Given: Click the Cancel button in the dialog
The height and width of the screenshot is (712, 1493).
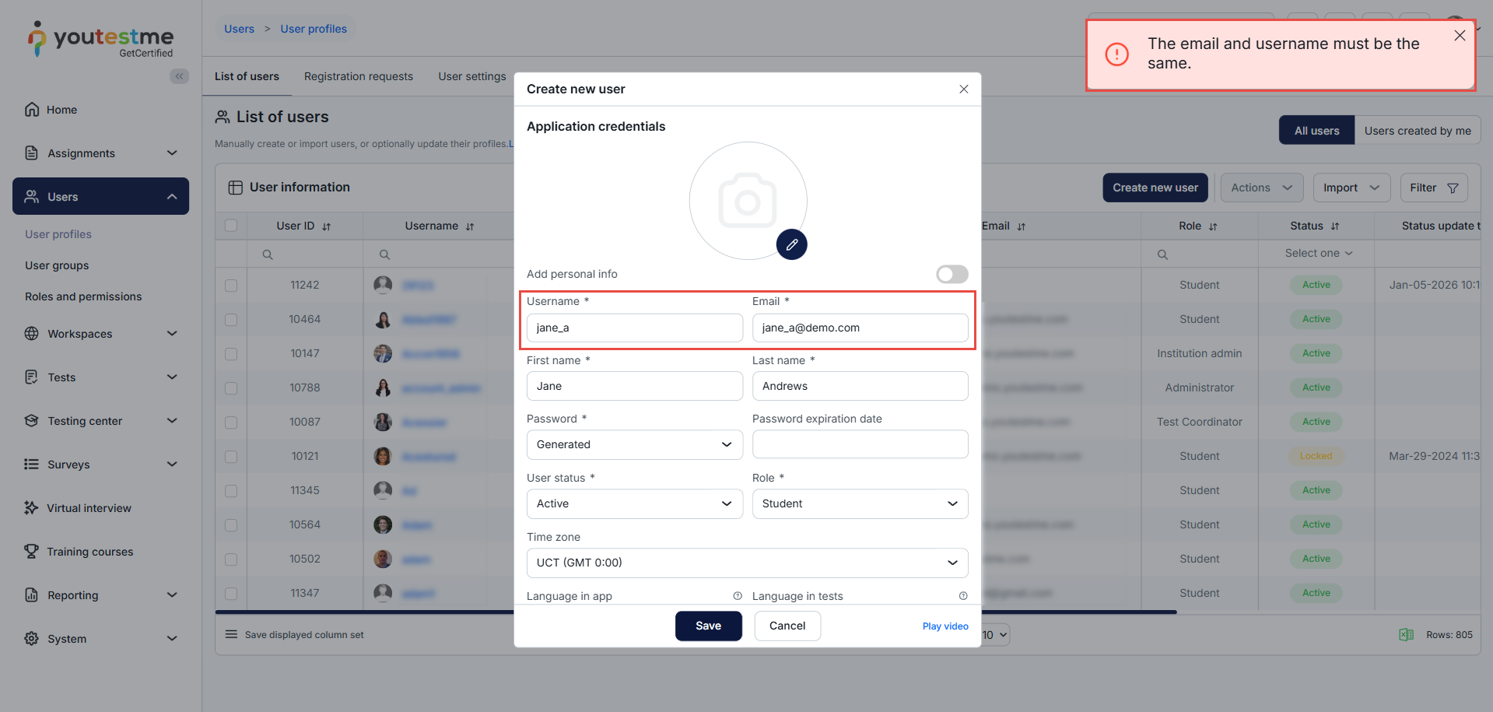Looking at the screenshot, I should [x=787, y=626].
